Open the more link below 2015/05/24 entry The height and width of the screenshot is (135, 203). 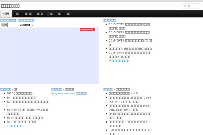[x=120, y=61]
